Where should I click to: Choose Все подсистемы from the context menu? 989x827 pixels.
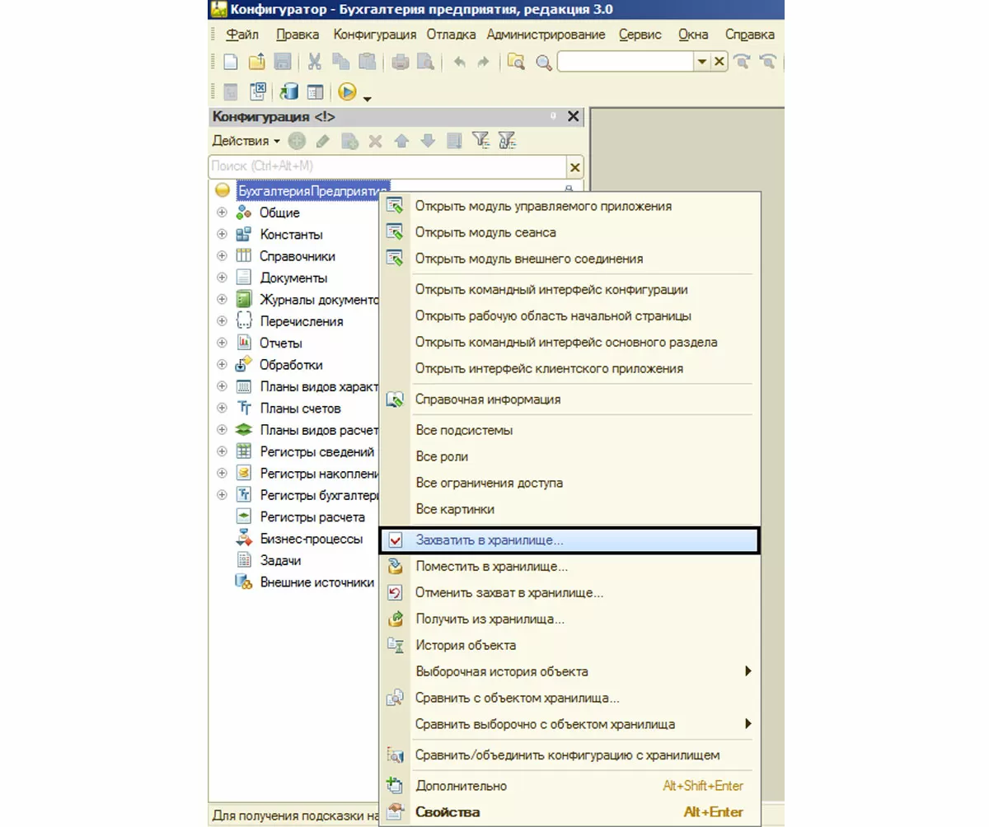(x=569, y=430)
